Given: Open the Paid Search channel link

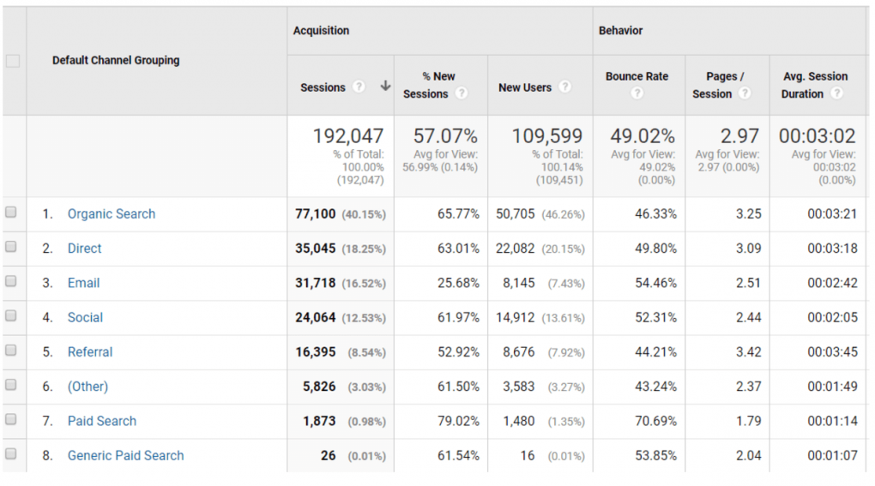Looking at the screenshot, I should point(101,422).
